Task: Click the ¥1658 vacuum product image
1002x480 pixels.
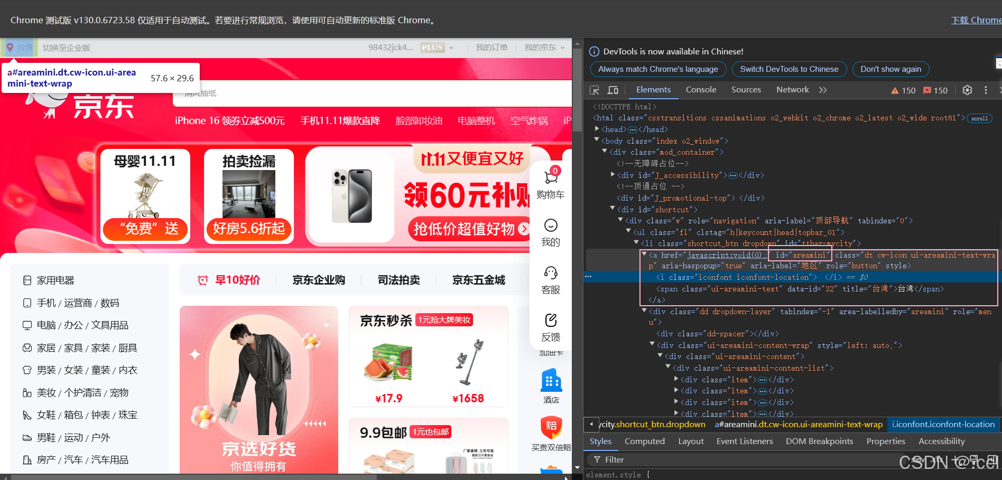Action: tap(469, 362)
